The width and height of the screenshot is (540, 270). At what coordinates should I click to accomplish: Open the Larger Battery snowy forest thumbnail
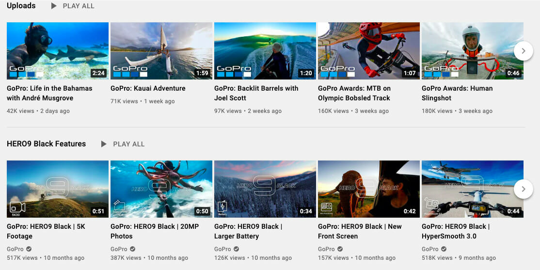[x=265, y=189]
